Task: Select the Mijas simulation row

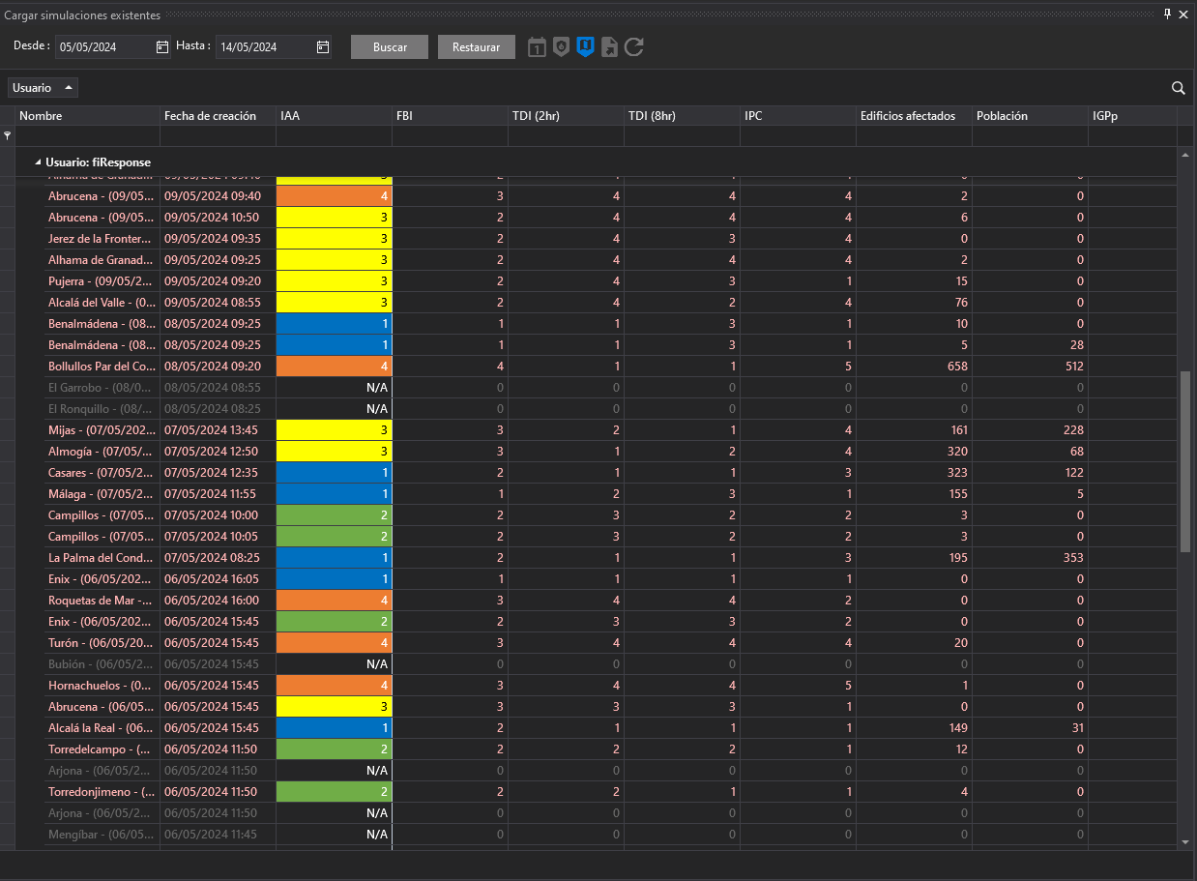Action: pyautogui.click(x=101, y=430)
